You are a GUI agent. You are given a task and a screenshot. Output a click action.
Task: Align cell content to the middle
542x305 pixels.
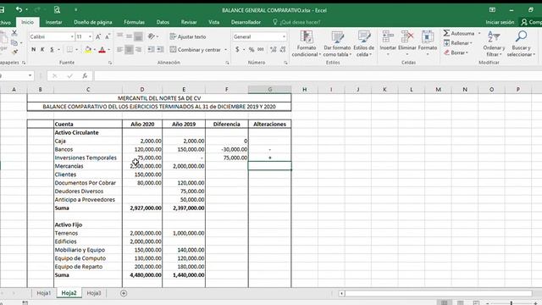coord(129,36)
